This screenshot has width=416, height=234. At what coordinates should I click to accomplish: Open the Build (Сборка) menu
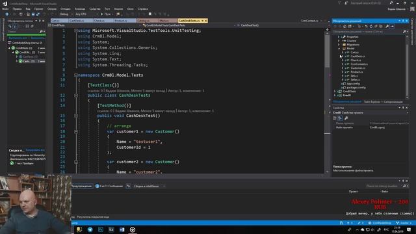(52, 8)
